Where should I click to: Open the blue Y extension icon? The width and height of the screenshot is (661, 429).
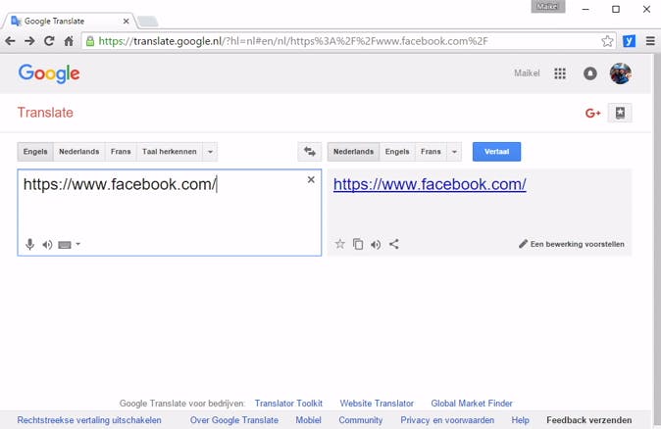629,41
